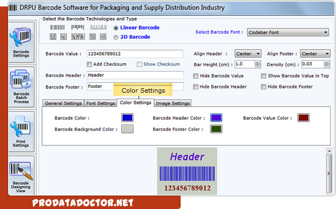Click the barcode app icon in the title bar
The width and height of the screenshot is (336, 209).
12,8
